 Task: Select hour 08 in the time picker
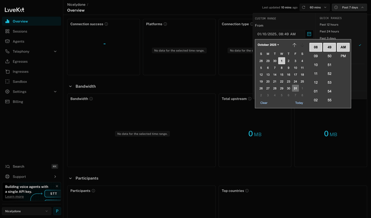point(316,47)
